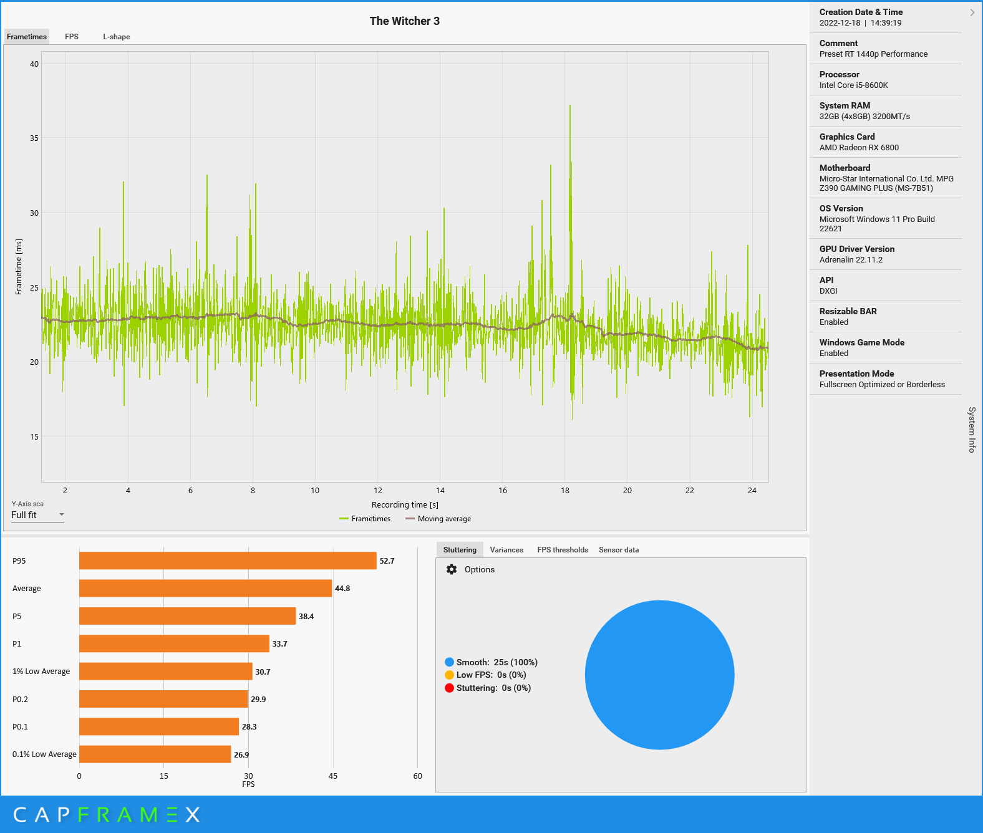Open the Options gear icon
This screenshot has height=833, width=983.
452,569
